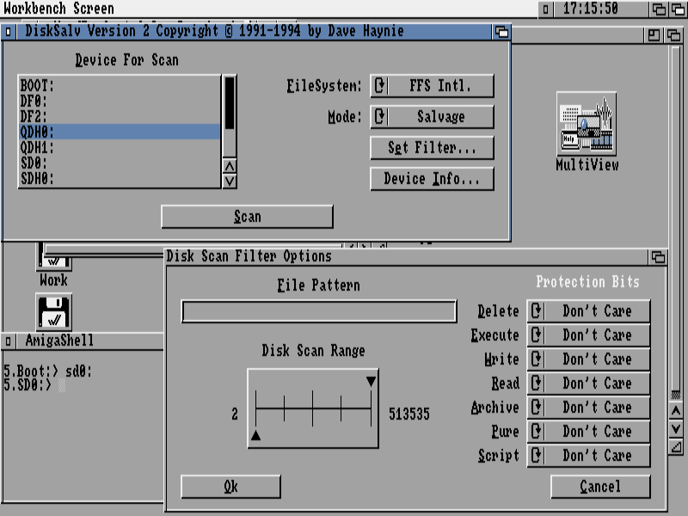688x516 pixels.
Task: Click the DiskSalv window depth gadget
Action: tap(501, 32)
